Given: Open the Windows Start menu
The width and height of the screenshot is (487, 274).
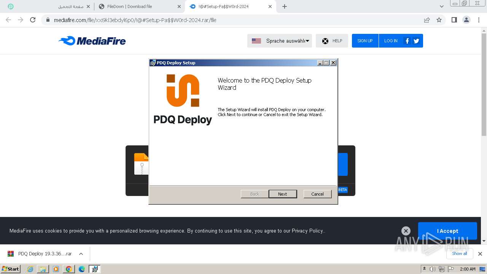Looking at the screenshot, I should point(11,269).
